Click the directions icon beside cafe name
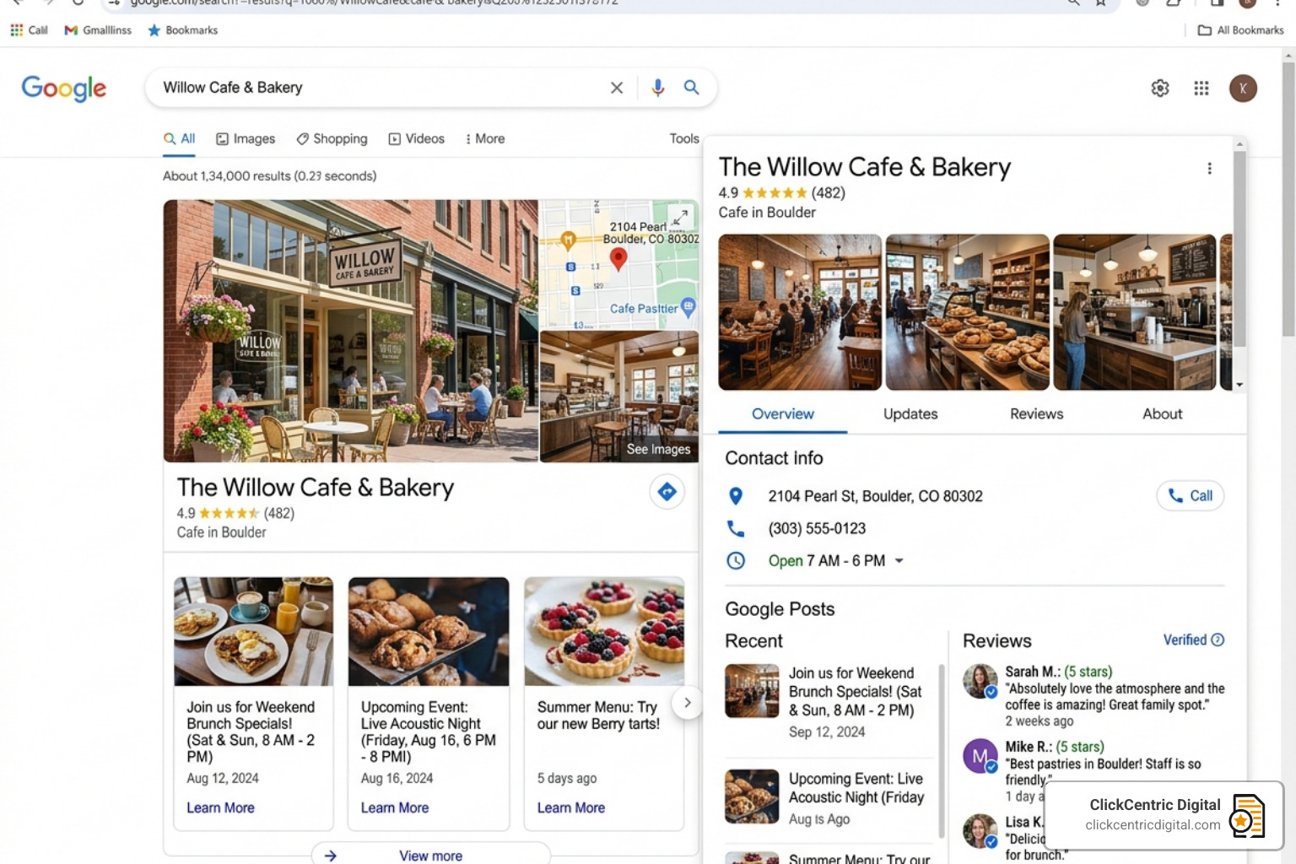 (667, 491)
